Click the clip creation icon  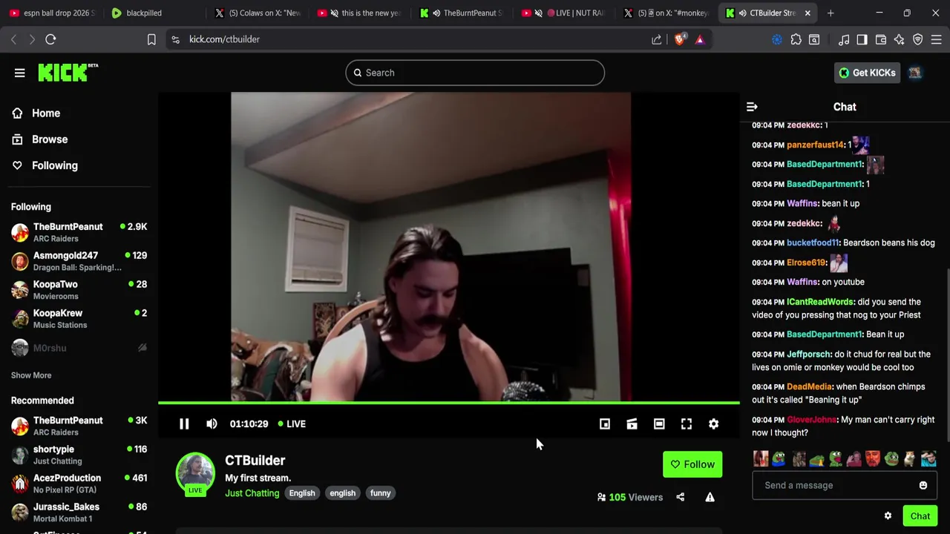pos(632,423)
